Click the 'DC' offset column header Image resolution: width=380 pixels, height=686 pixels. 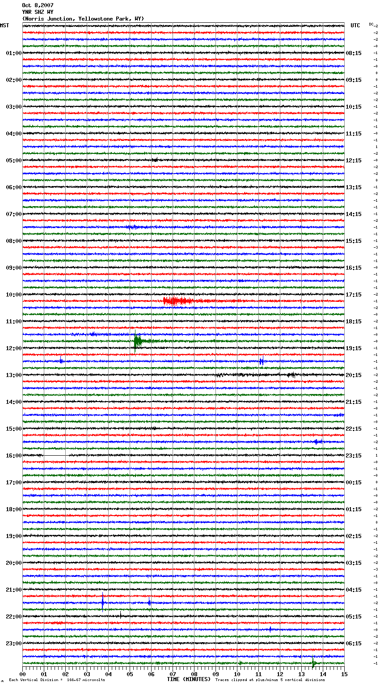[x=371, y=24]
